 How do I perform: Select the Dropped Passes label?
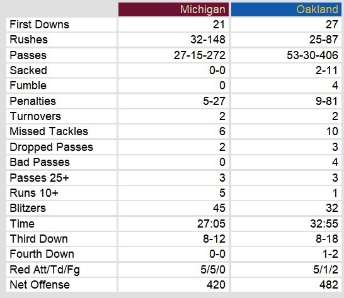point(51,147)
